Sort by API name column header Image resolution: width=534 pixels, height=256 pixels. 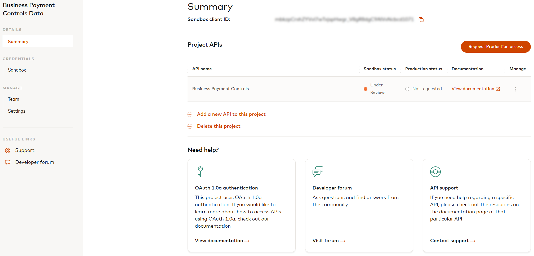(202, 69)
